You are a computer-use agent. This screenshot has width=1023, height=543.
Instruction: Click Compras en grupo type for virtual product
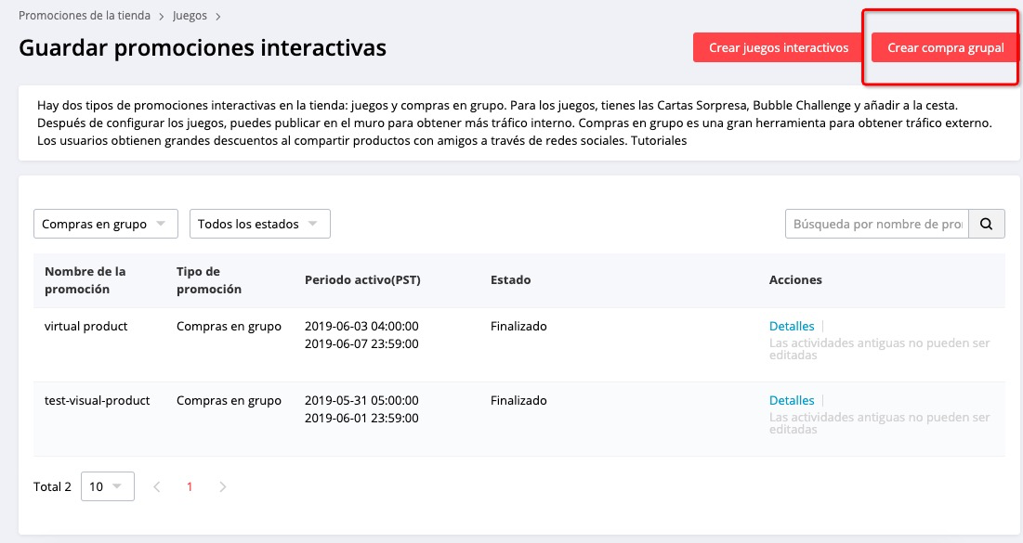click(x=229, y=326)
